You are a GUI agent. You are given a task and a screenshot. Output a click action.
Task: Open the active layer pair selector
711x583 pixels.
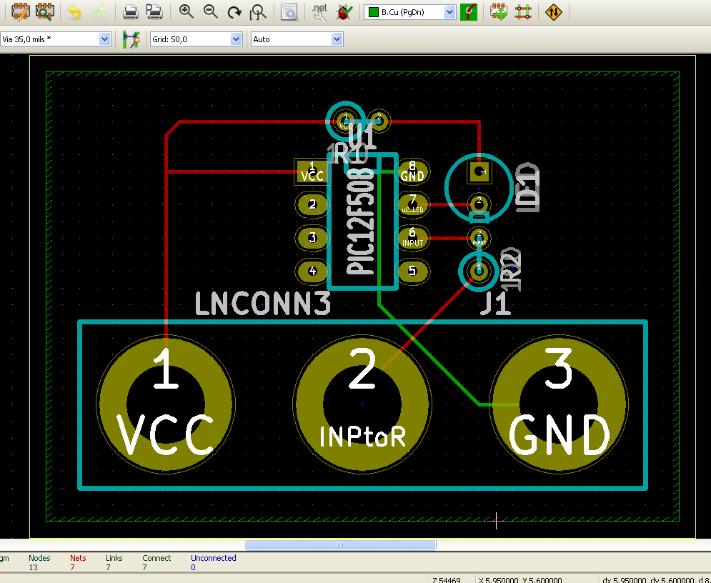coord(469,12)
